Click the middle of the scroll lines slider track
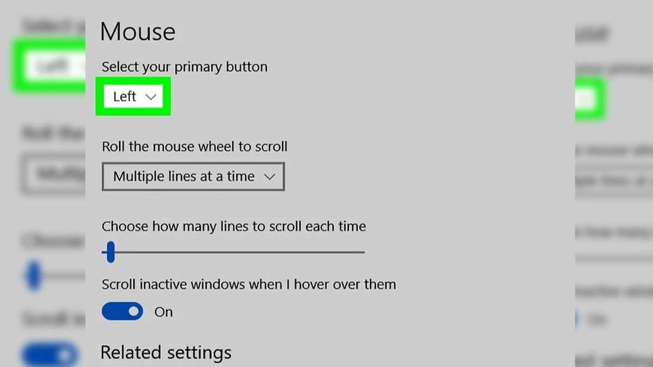The height and width of the screenshot is (367, 653). [x=233, y=252]
